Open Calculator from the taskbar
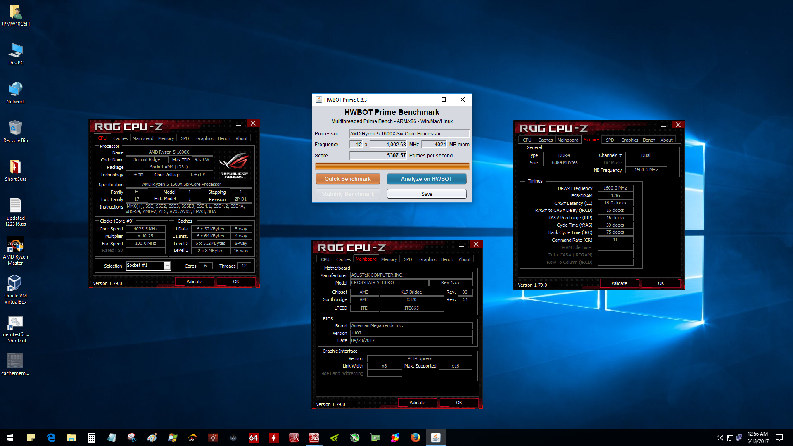The image size is (793, 446). (91, 438)
